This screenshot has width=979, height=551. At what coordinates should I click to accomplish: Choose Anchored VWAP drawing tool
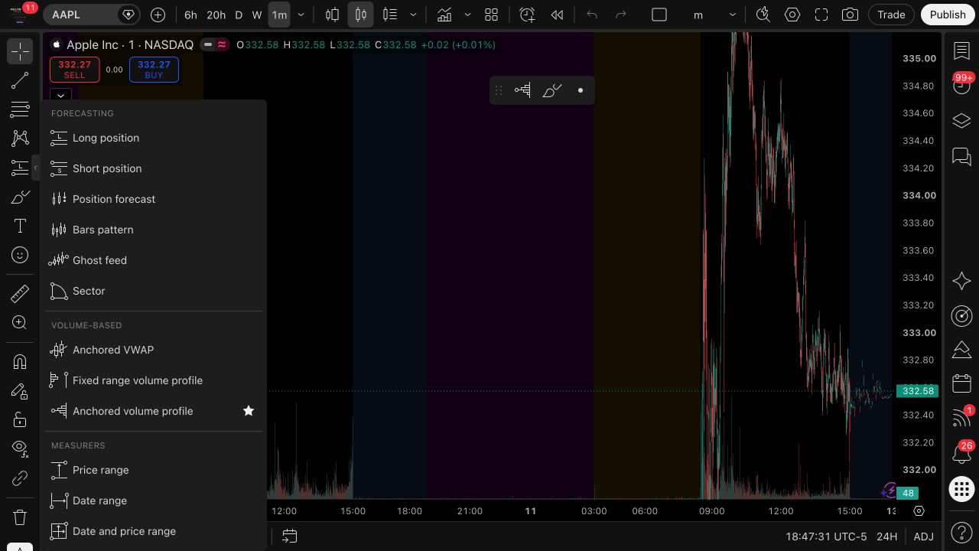[153, 350]
